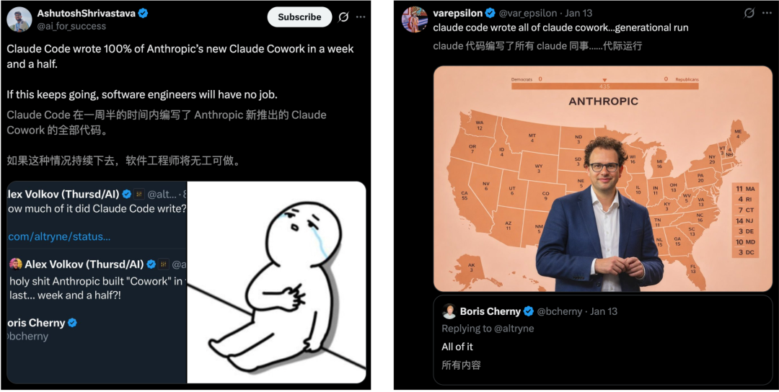Click the Subscribe button on AshutoshShrivastava's post

coord(299,17)
